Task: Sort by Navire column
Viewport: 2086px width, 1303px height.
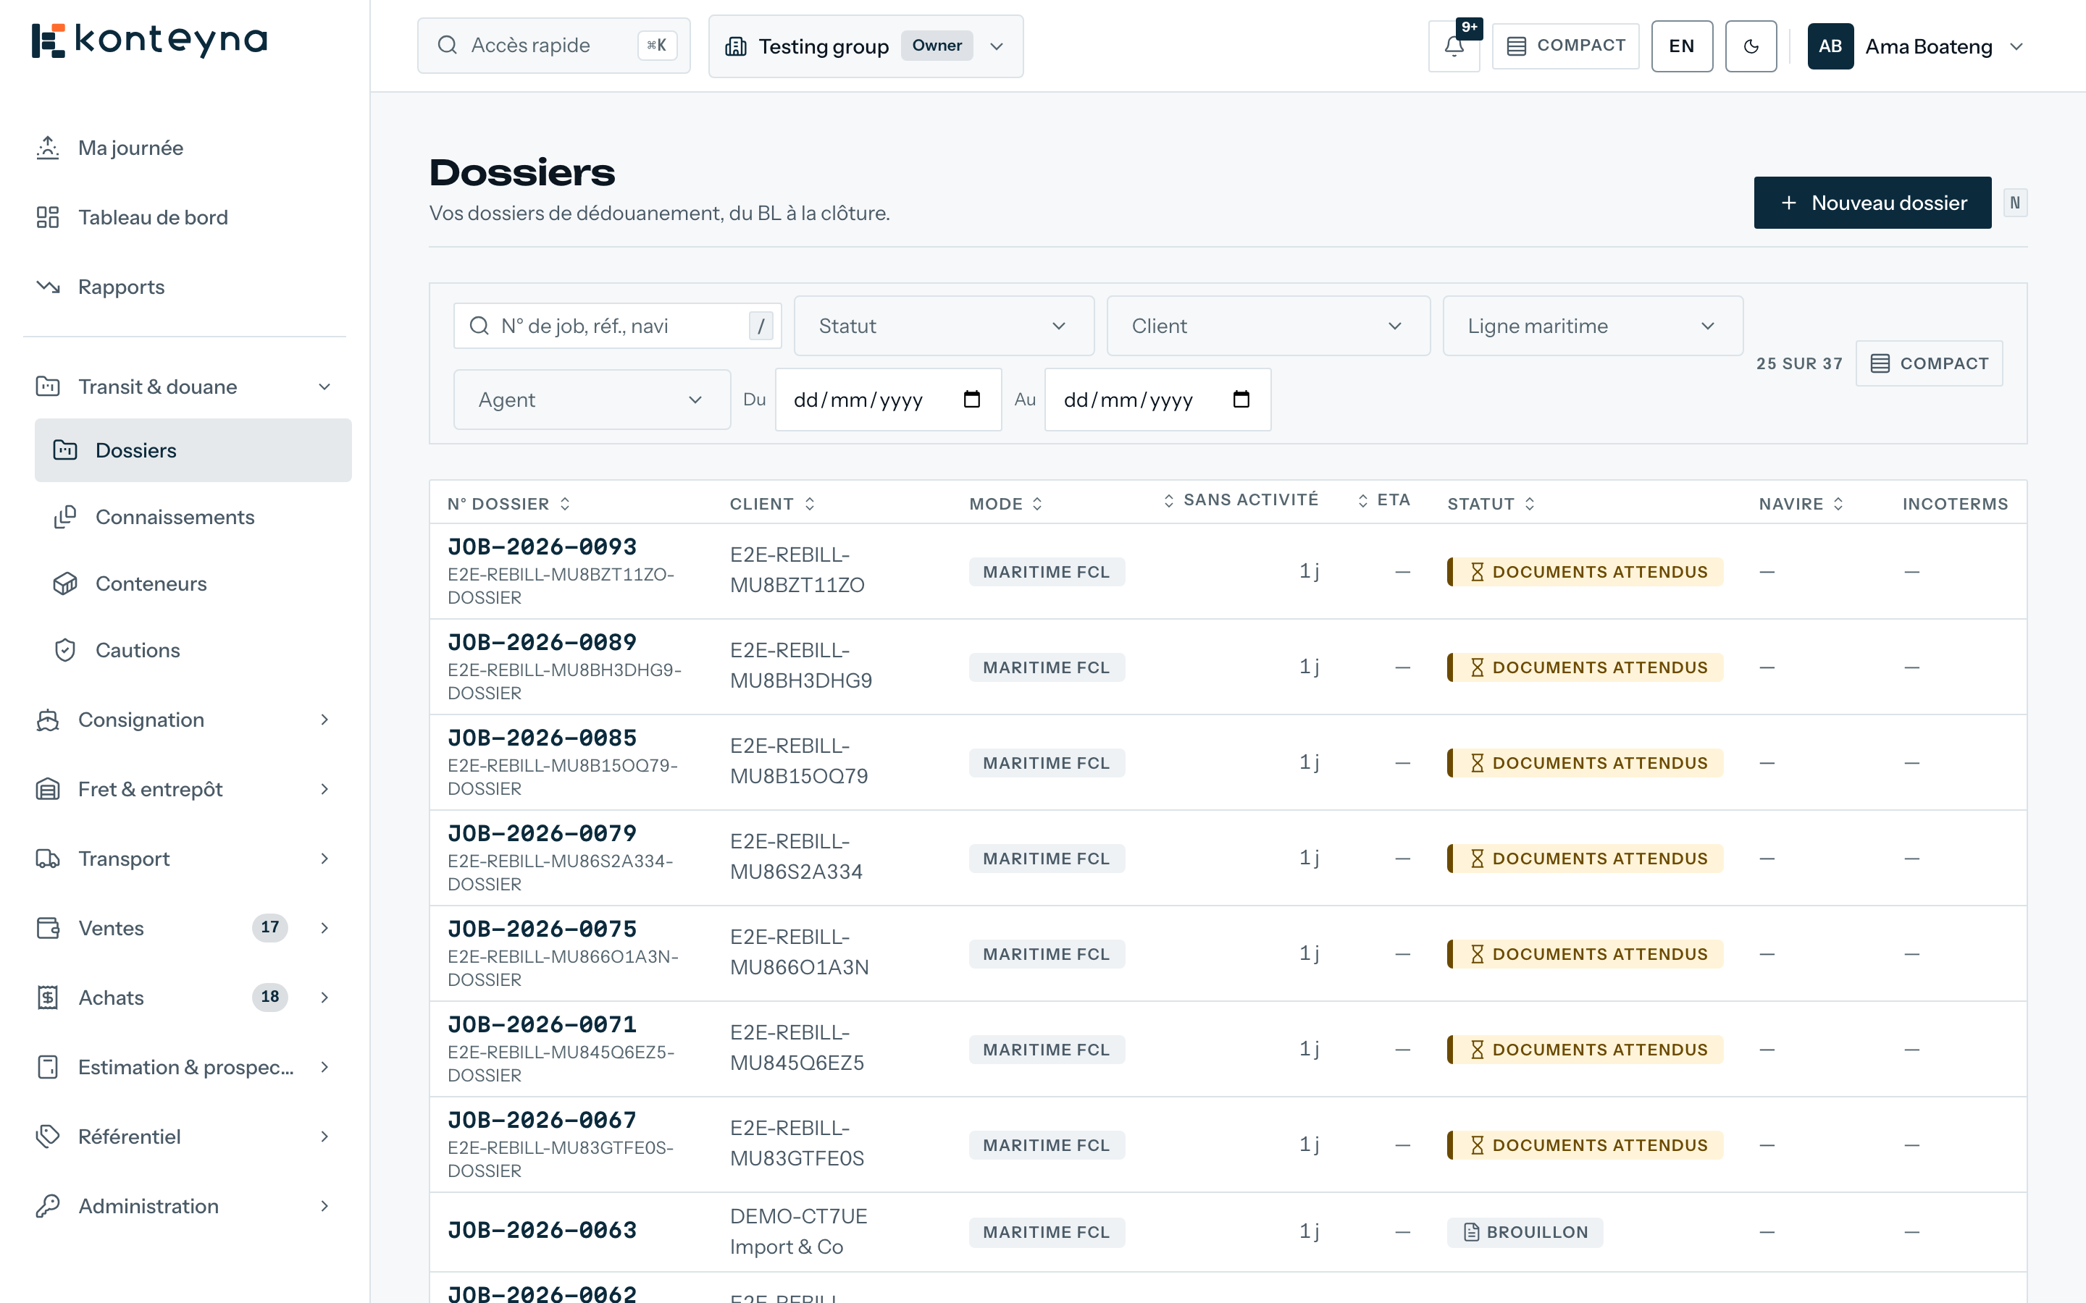Action: coord(1801,504)
